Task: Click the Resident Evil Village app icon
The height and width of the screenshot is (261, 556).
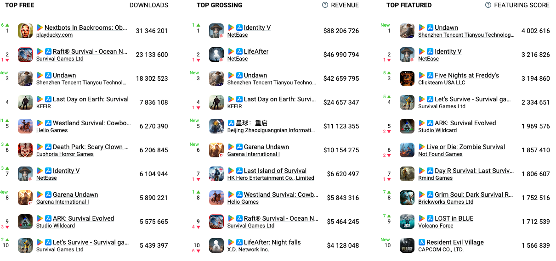Action: tap(407, 245)
